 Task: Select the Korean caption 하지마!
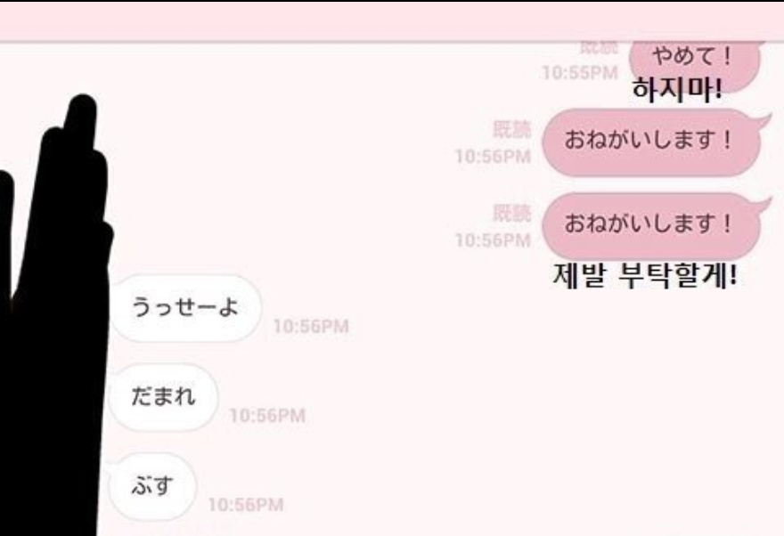[x=677, y=90]
